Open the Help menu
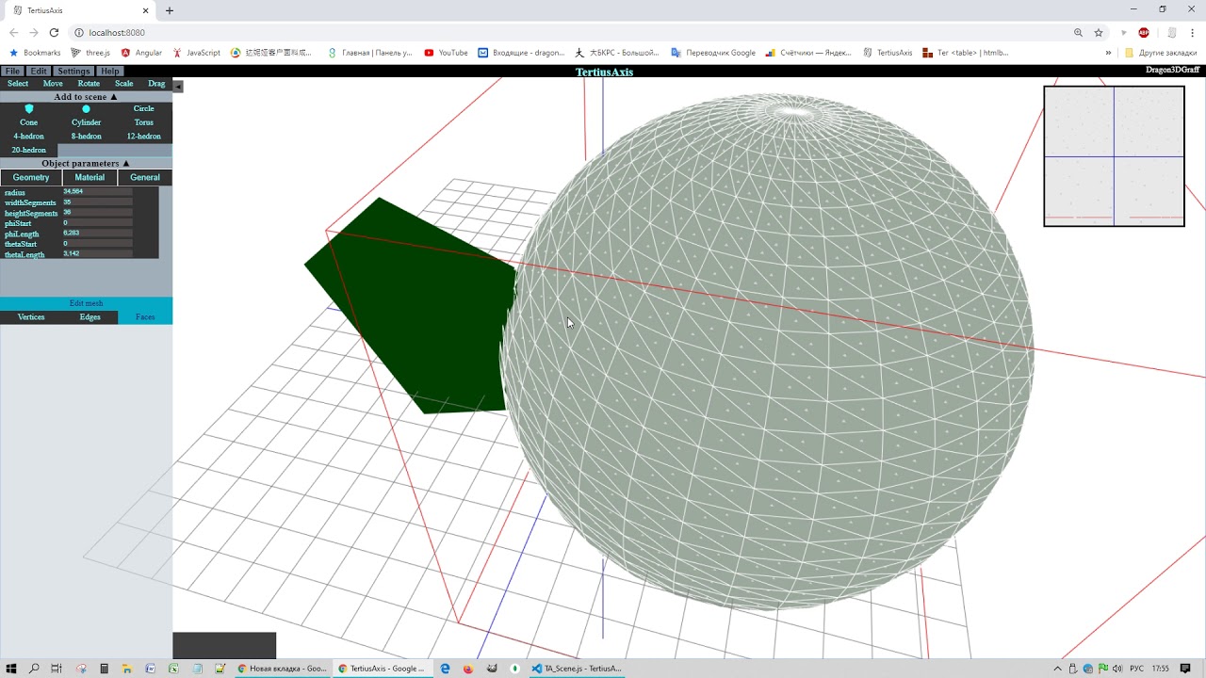This screenshot has height=678, width=1206. point(110,72)
